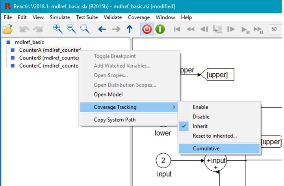Image resolution: width=284 pixels, height=186 pixels.
Task: Expand the Coverage Tracking submenu arrow
Action: (174, 107)
